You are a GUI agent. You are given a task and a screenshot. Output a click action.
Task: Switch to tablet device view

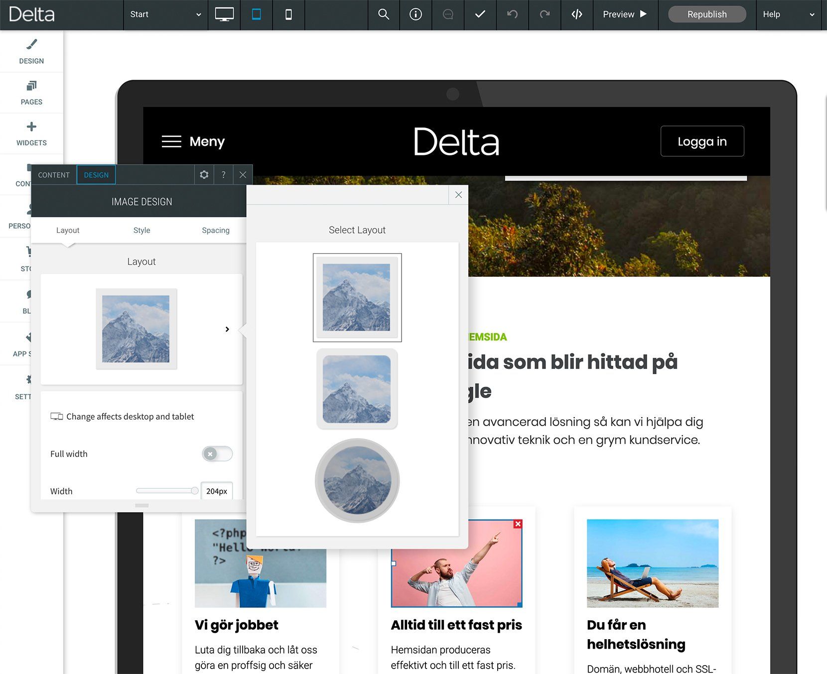(x=257, y=14)
